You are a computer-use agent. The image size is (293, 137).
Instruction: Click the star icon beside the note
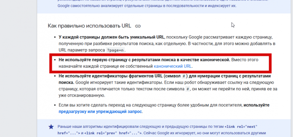pos(51,127)
